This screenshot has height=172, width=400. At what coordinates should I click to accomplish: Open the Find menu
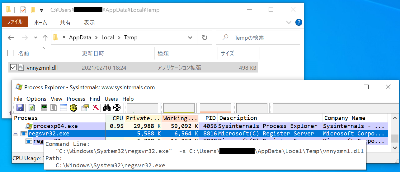(x=95, y=99)
